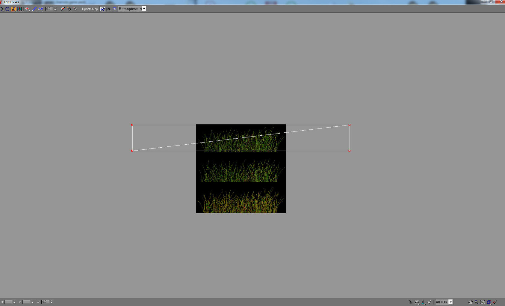Adjust the toolbar weld value spinner
This screenshot has height=306, width=505.
[x=55, y=9]
